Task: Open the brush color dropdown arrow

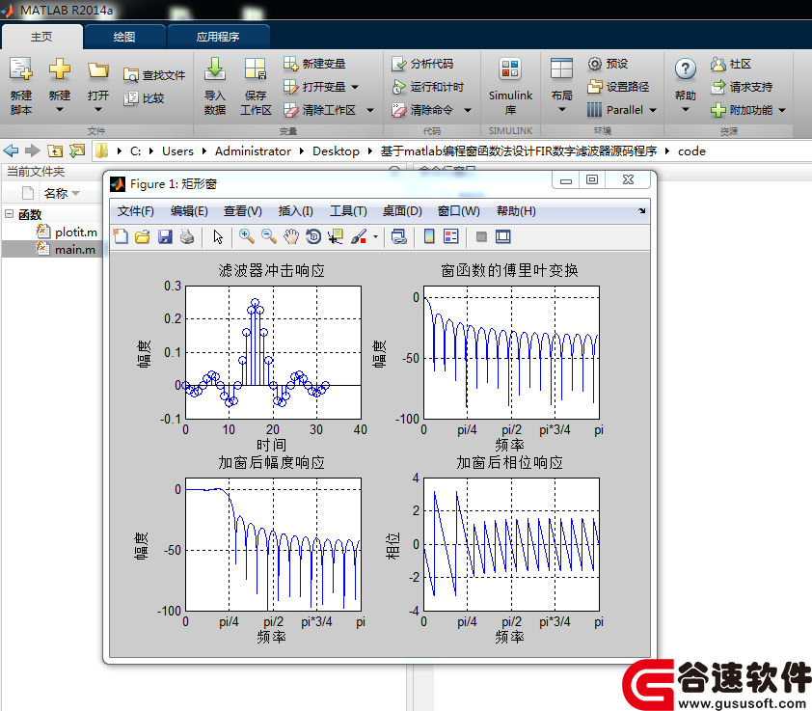Action: tap(375, 237)
